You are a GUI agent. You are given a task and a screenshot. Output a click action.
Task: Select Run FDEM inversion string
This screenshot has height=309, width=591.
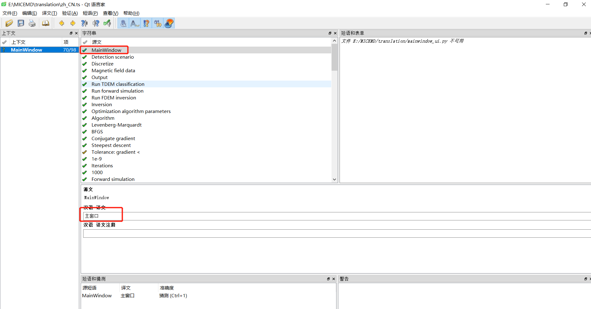point(206,98)
